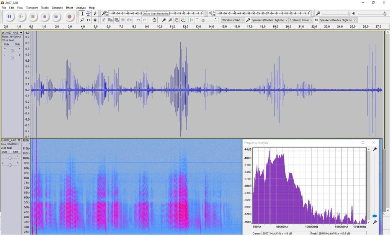This screenshot has height=236, width=392.
Task: Select the Multi-tool asterisk icon
Action: tap(95, 20)
